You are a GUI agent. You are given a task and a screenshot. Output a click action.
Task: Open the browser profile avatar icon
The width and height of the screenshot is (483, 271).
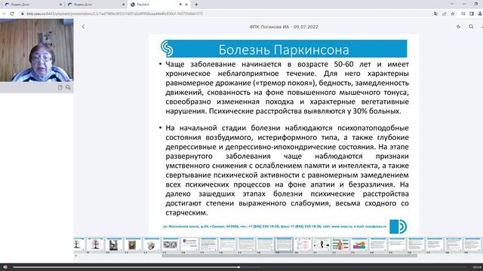coord(480,14)
